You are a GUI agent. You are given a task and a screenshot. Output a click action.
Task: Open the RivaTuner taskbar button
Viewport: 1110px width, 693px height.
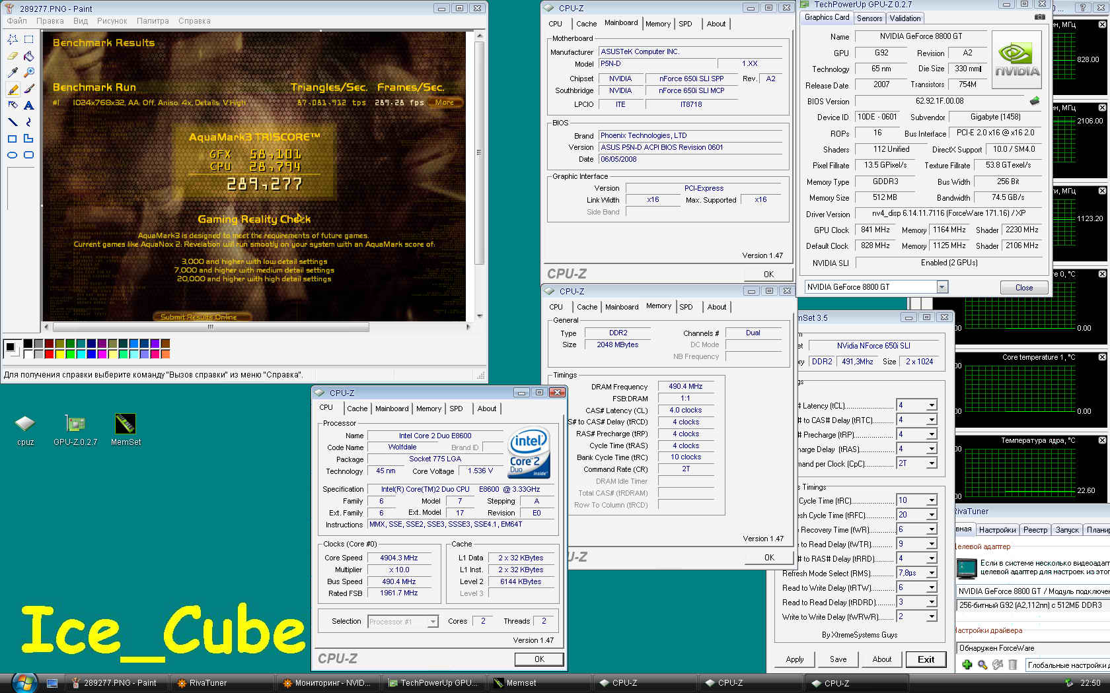click(223, 683)
